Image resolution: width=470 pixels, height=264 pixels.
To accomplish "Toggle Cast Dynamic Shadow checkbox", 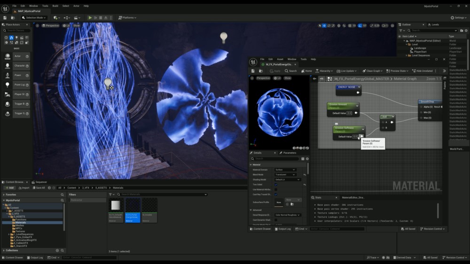I will [276, 220].
